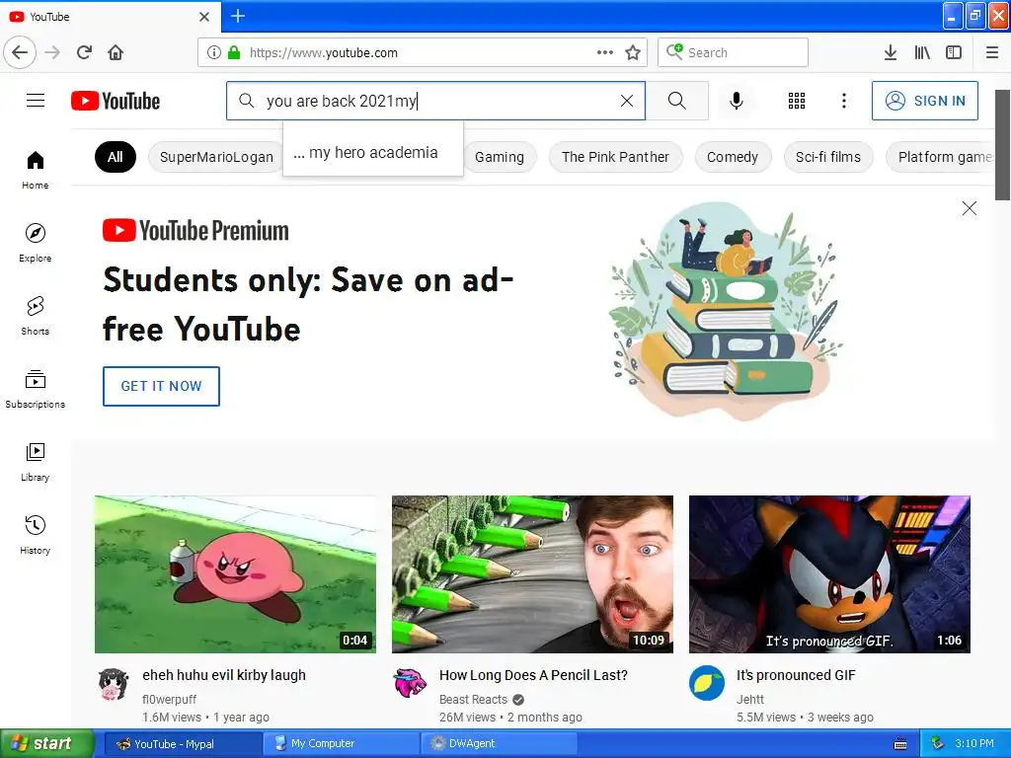Open a new browser tab

(238, 16)
